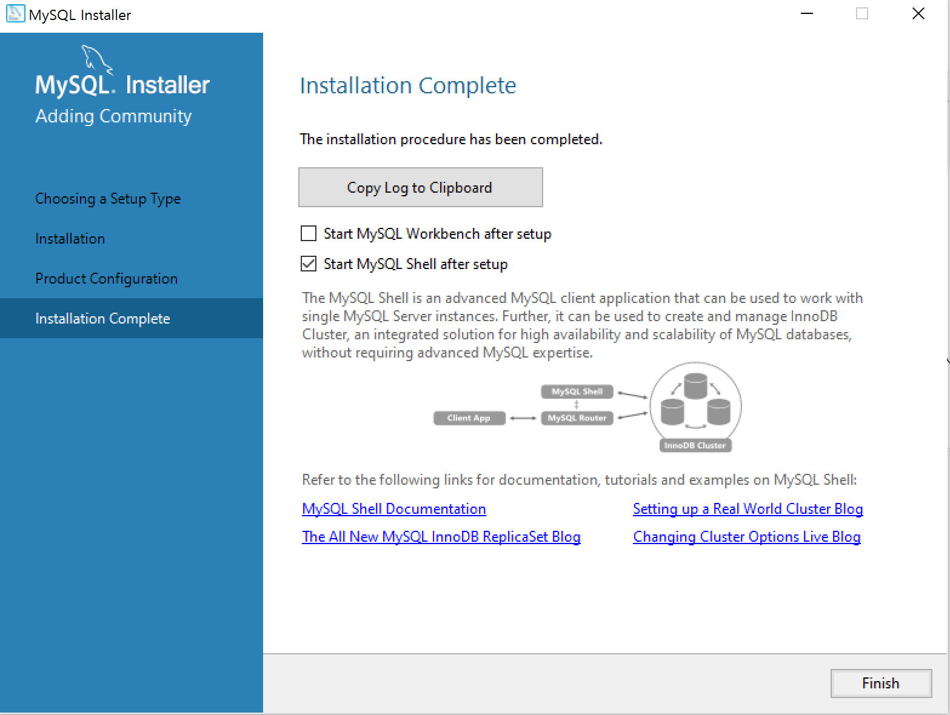Screen dimensions: 950x715
Task: Select the Installation Complete step
Action: (x=132, y=318)
